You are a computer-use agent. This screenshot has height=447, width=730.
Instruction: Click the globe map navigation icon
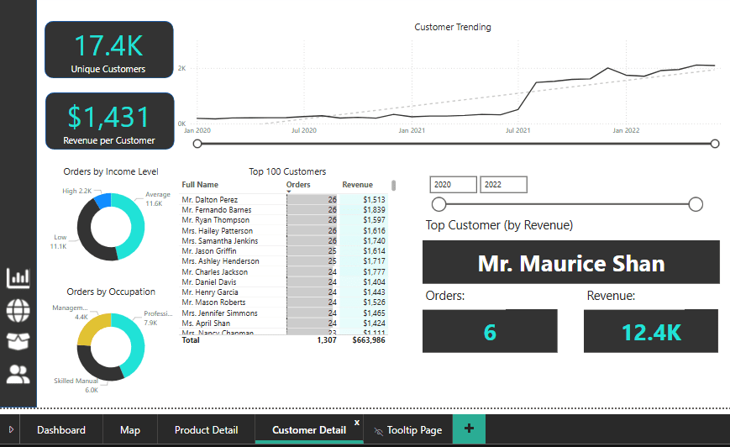coord(18,311)
